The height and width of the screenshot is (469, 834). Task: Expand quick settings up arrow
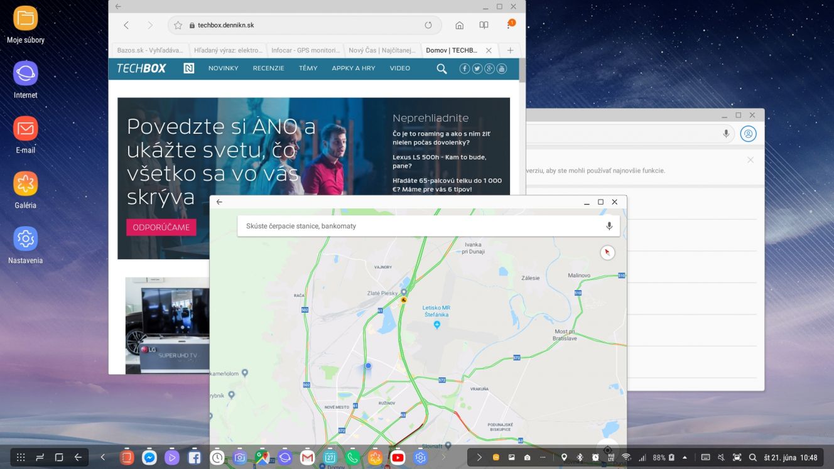[x=685, y=458]
